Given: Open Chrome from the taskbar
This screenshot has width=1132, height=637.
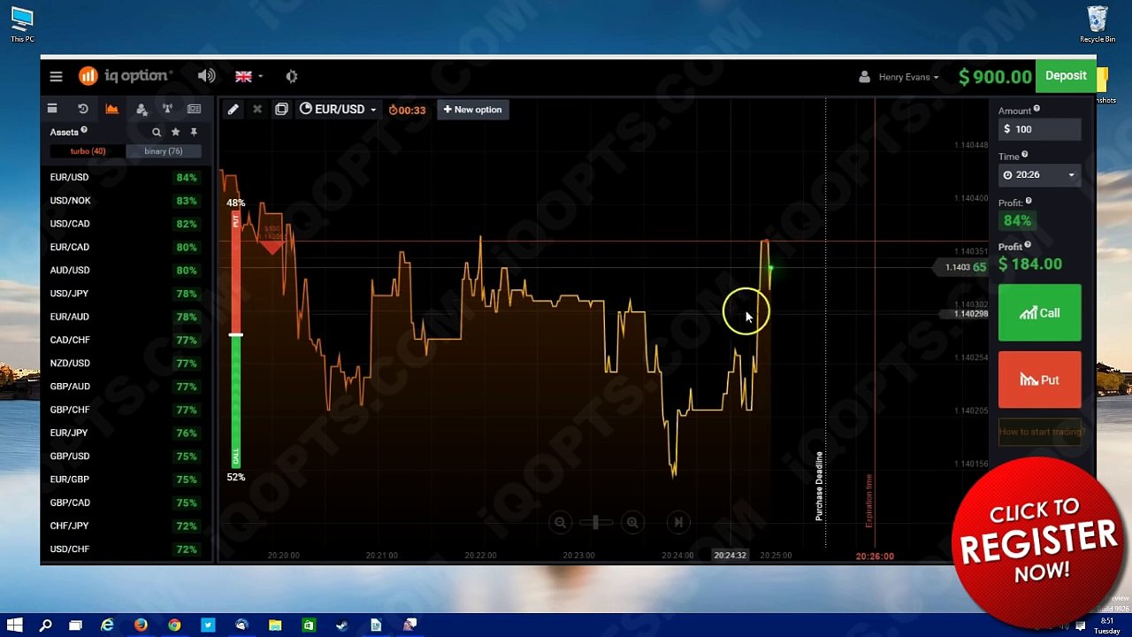Looking at the screenshot, I should pyautogui.click(x=174, y=625).
